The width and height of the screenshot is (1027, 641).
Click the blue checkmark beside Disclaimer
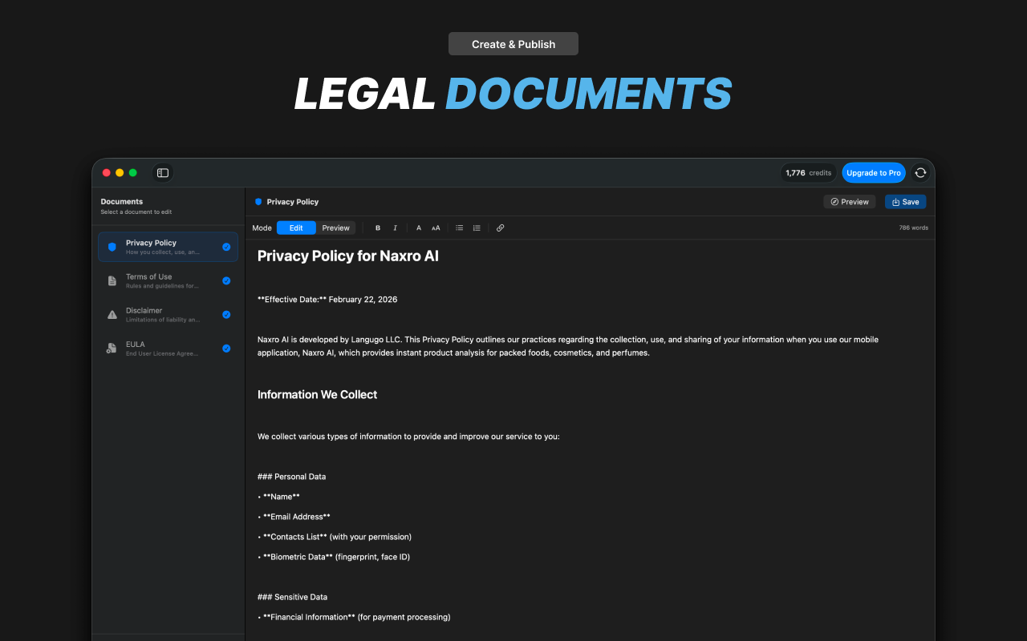(x=226, y=314)
